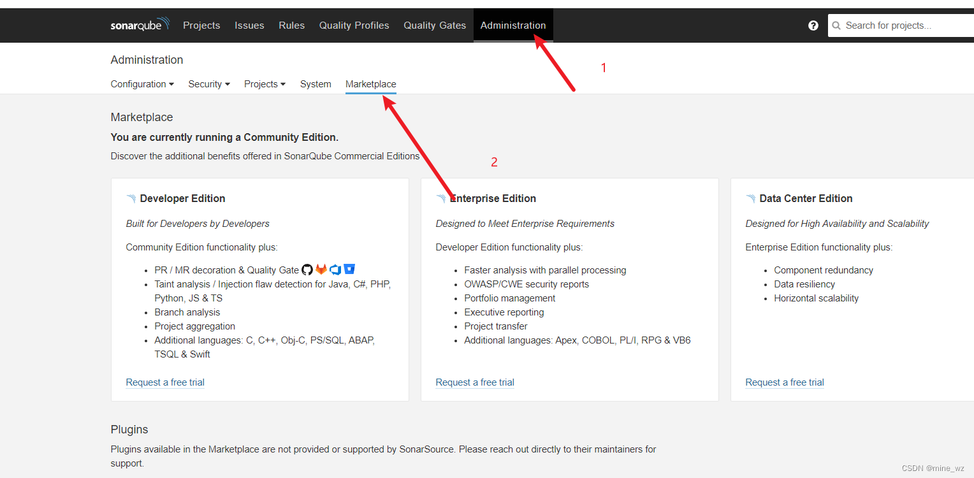Viewport: 974px width, 478px height.
Task: Open the System admin tab
Action: [316, 84]
